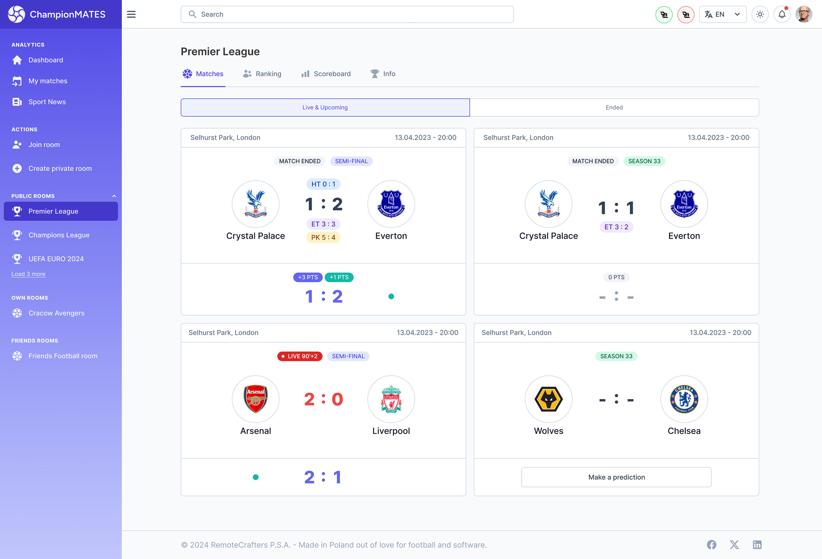Open the Info tab

383,74
